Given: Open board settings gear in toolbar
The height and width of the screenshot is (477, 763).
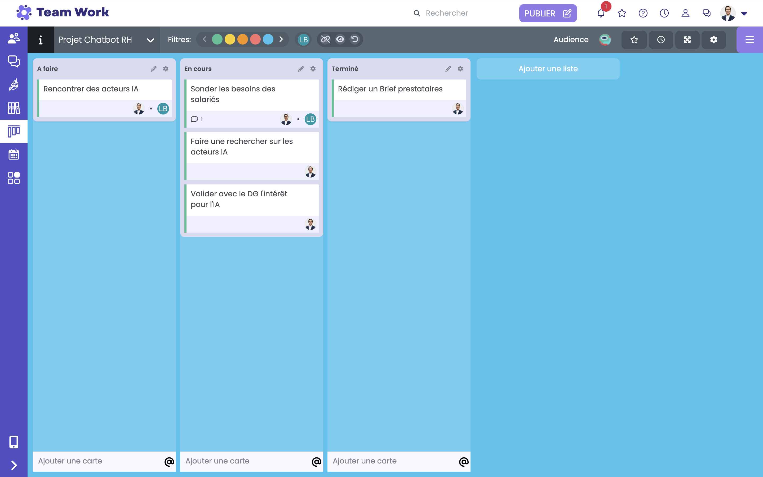Looking at the screenshot, I should (713, 40).
